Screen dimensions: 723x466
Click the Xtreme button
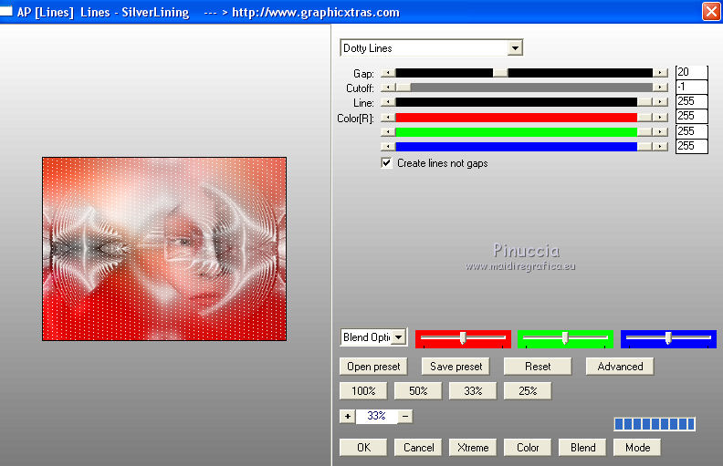[473, 448]
